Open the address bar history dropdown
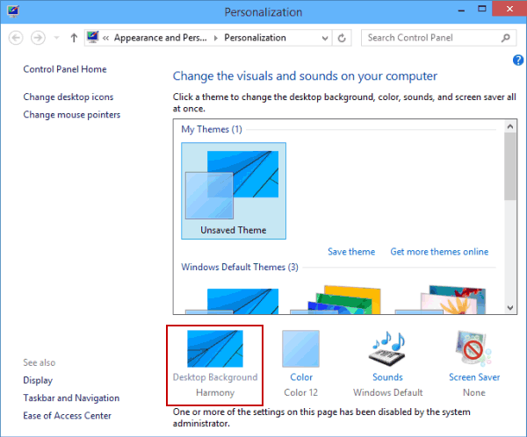This screenshot has width=527, height=437. pos(325,38)
